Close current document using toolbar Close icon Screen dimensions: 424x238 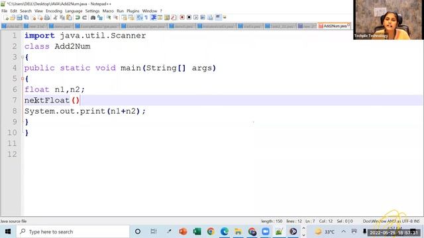tap(34, 18)
